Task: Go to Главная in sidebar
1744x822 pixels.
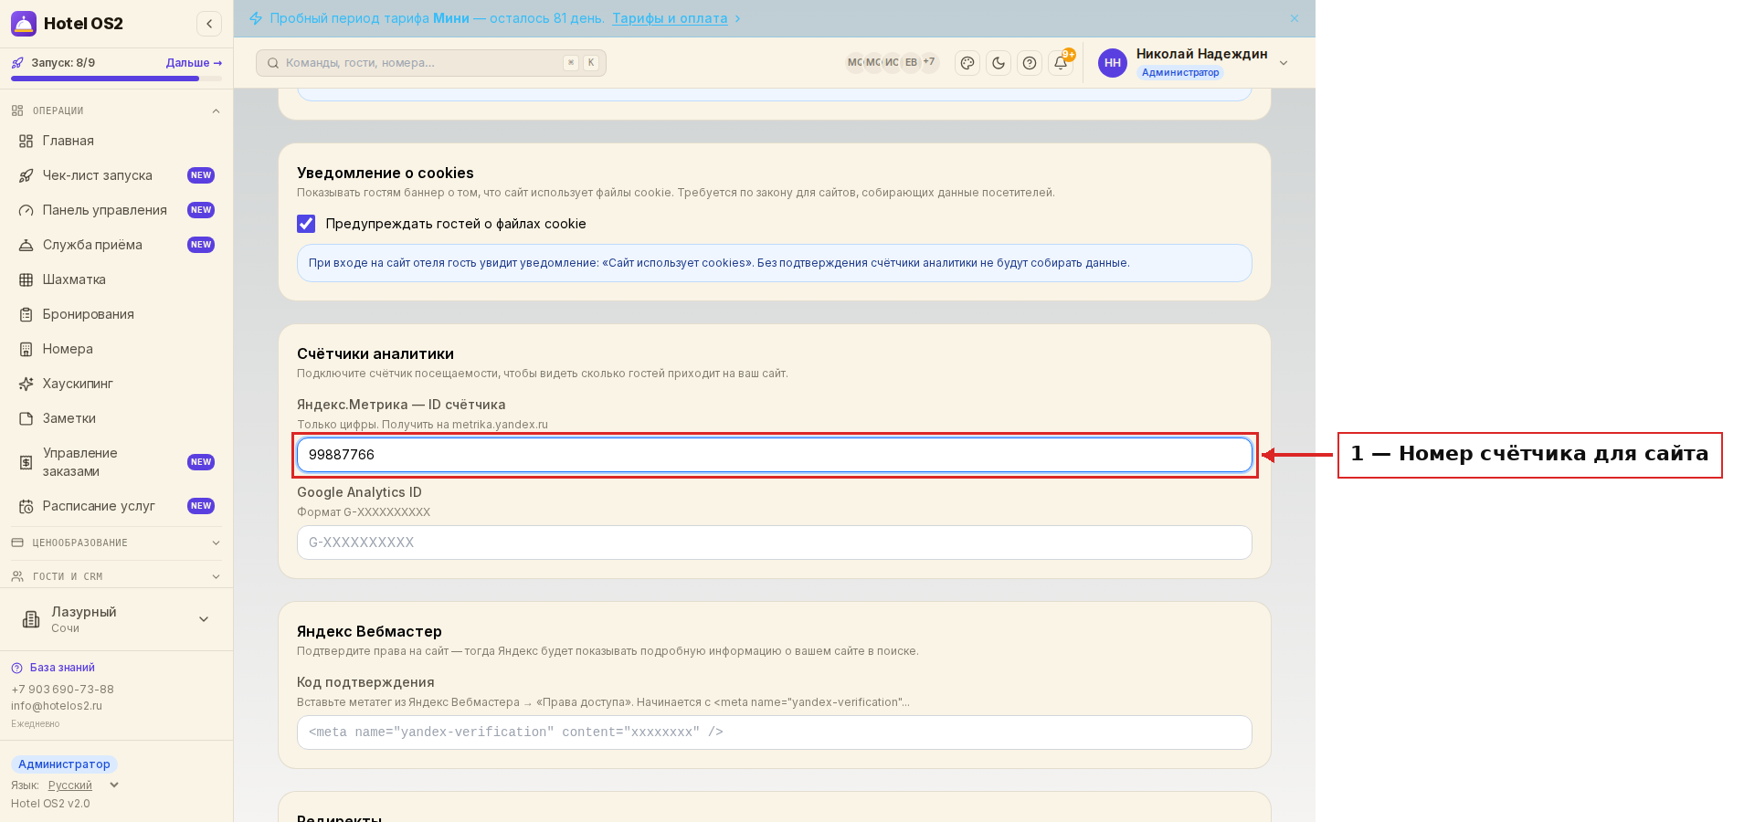Action: click(116, 141)
